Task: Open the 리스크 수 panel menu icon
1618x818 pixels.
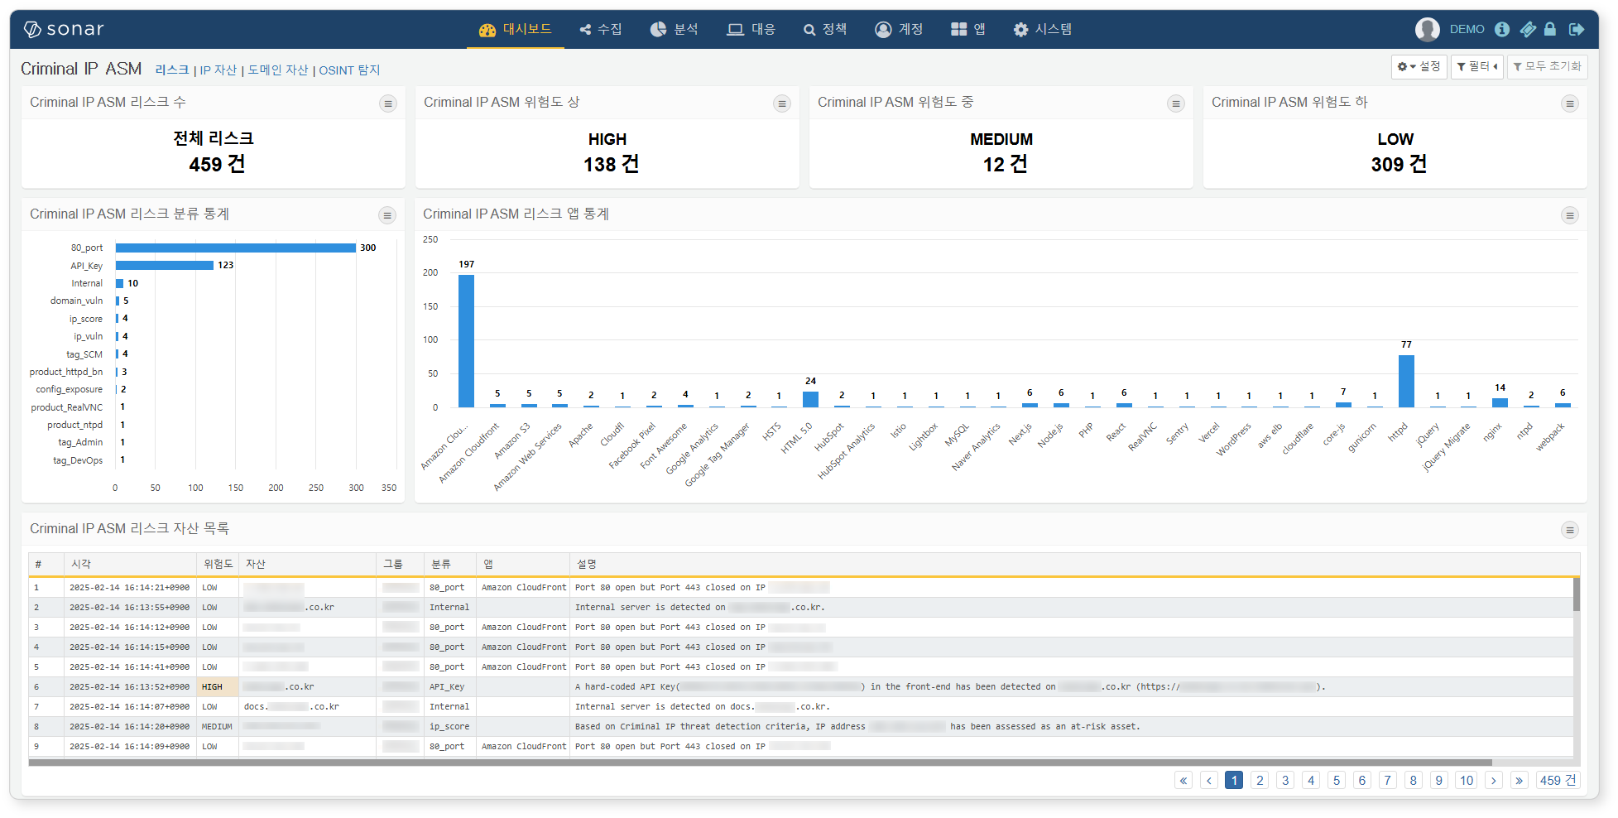Action: point(388,103)
